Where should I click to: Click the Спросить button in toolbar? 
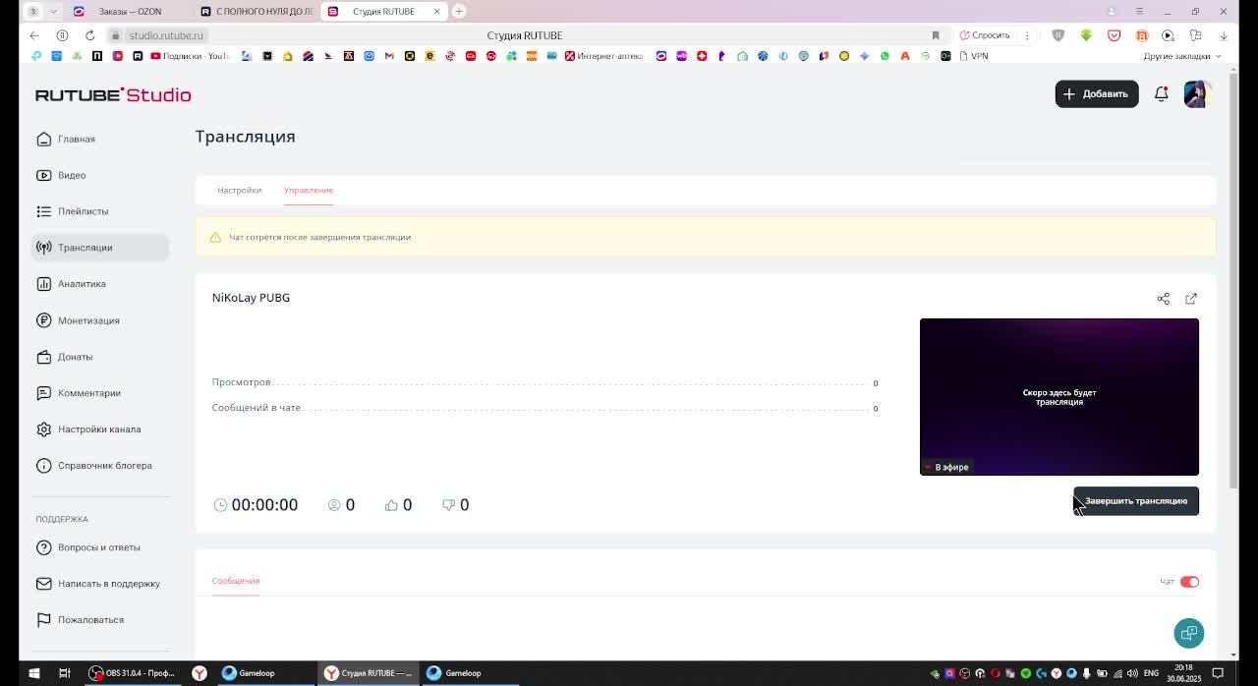pyautogui.click(x=985, y=35)
